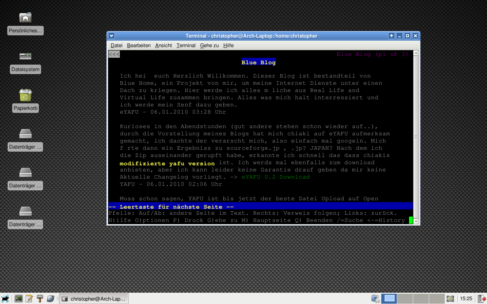Open the Persönliches home folder icon
Screen dimensions: 487x304
pyautogui.click(x=25, y=18)
